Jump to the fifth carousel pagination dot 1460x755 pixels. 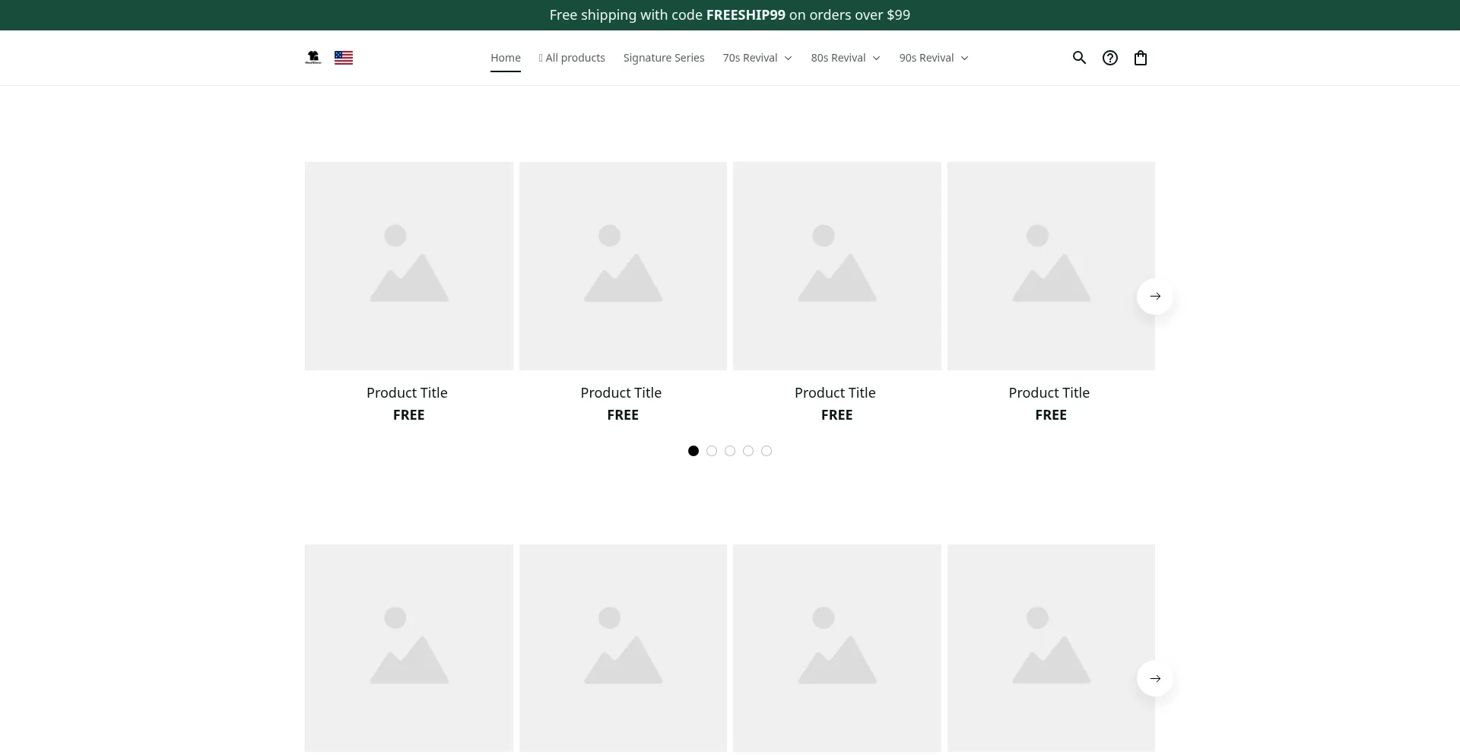coord(766,451)
